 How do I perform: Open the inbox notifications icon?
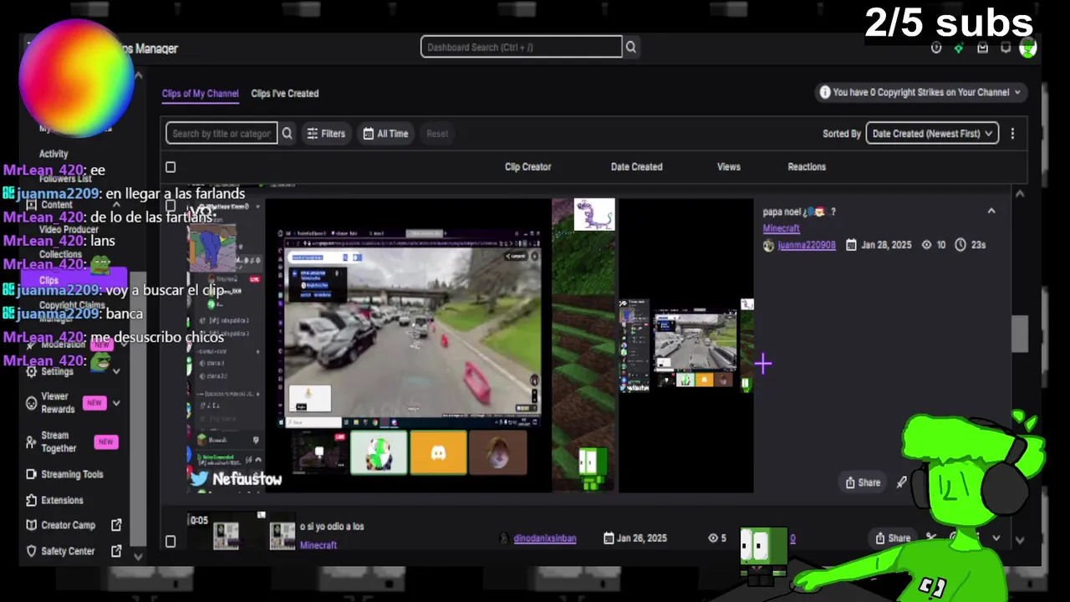coord(982,48)
